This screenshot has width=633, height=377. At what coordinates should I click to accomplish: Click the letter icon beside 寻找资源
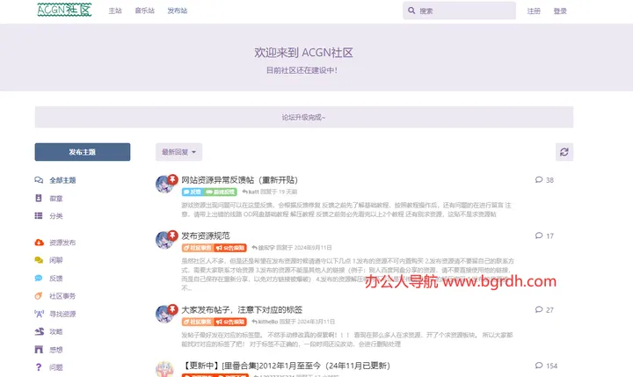[x=39, y=314]
